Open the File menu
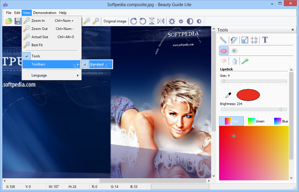 pyautogui.click(x=9, y=13)
